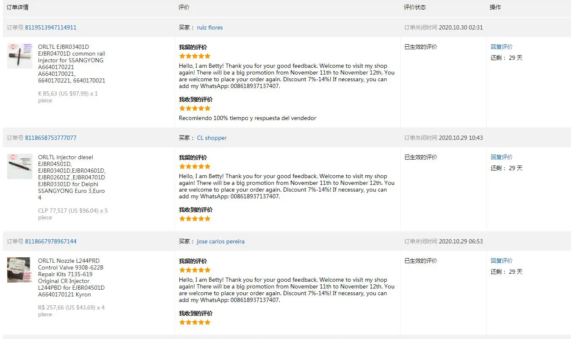Click 回复评价 for the ruiz flores order
571x339 pixels.
point(501,47)
